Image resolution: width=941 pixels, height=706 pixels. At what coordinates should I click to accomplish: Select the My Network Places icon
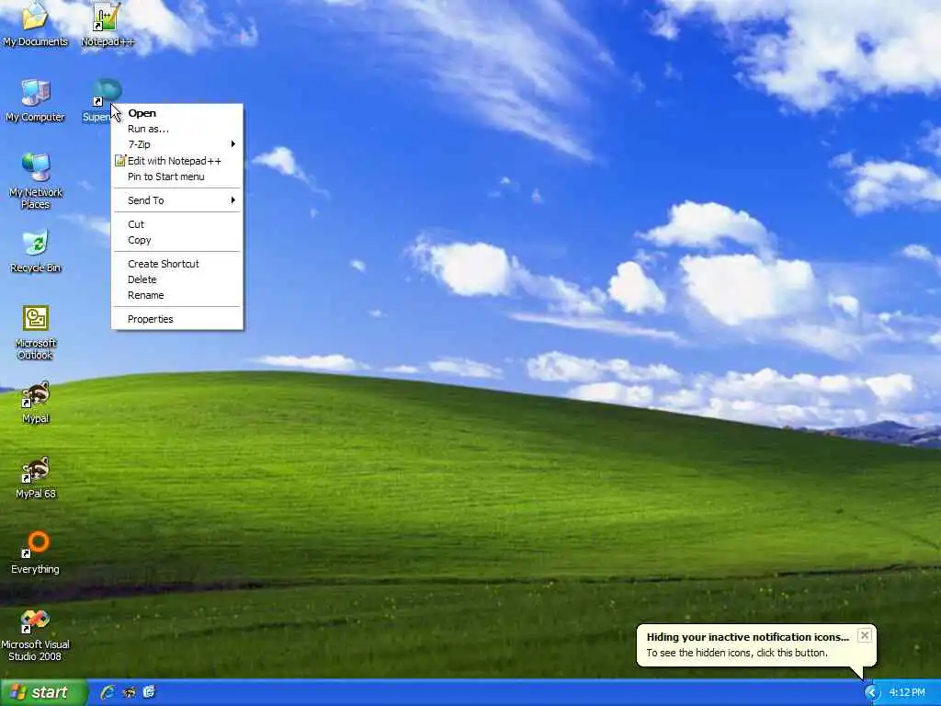point(36,181)
